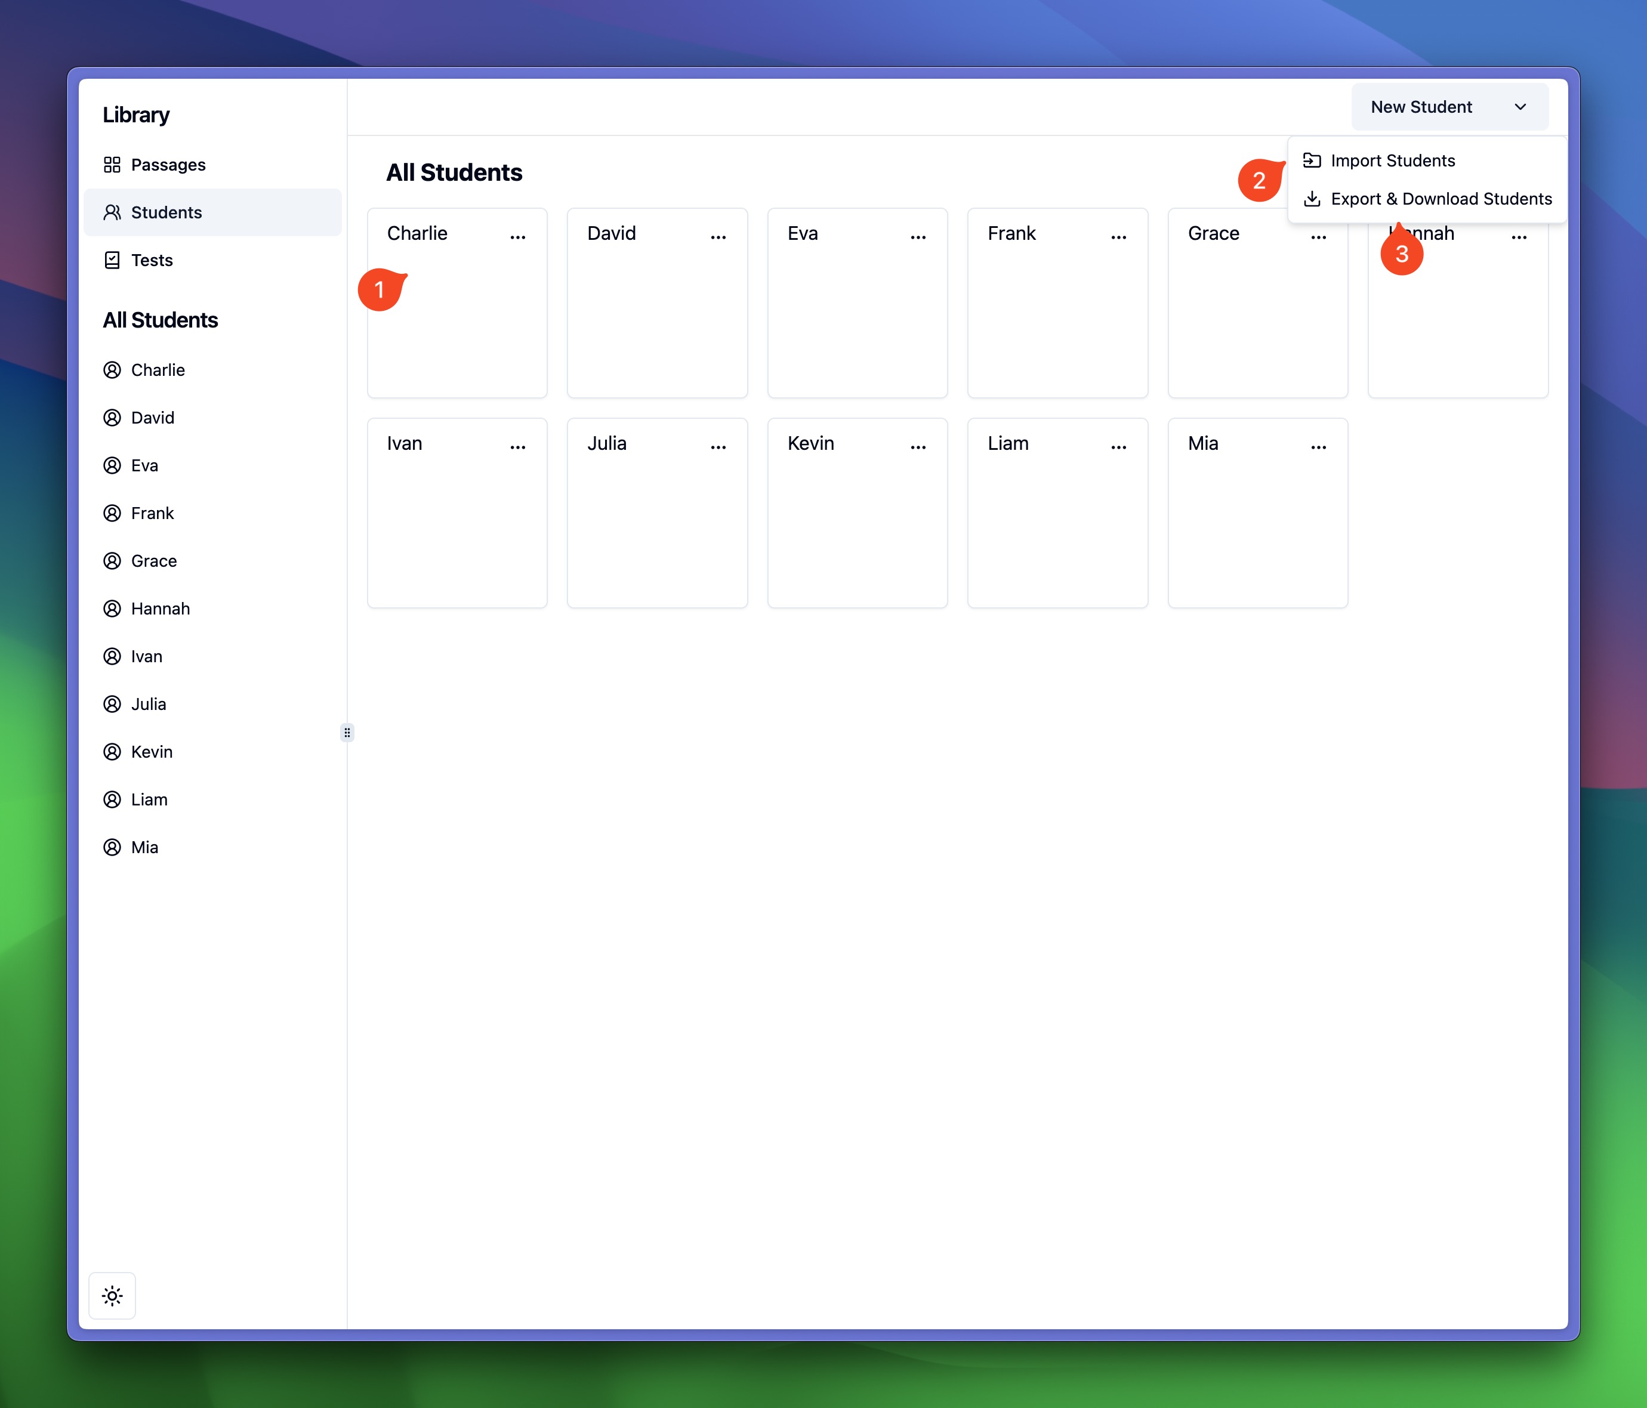Click the download icon beside Export & Download Students
The width and height of the screenshot is (1647, 1408).
[x=1312, y=199]
